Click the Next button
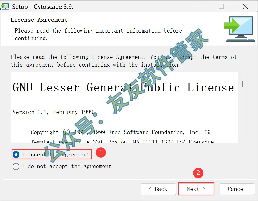The width and height of the screenshot is (258, 201). pos(196,189)
